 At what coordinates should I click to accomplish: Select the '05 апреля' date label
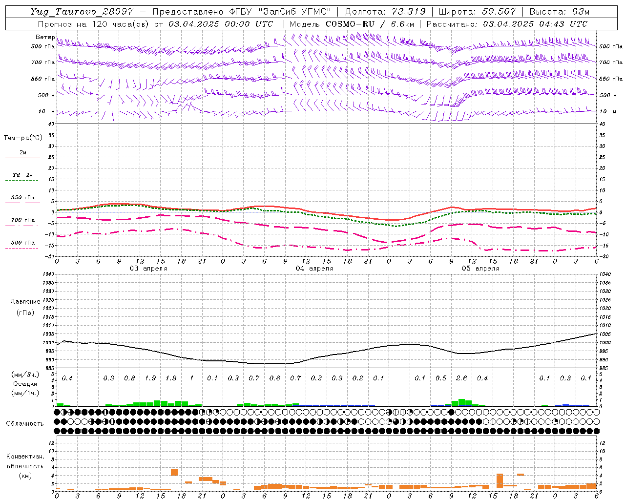click(480, 269)
